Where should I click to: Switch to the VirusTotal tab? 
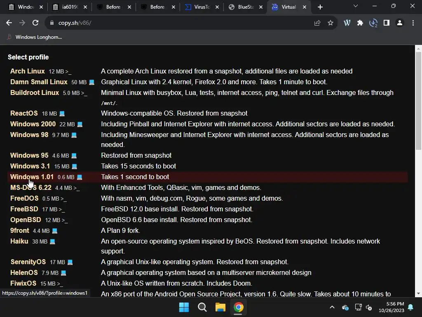(202, 7)
